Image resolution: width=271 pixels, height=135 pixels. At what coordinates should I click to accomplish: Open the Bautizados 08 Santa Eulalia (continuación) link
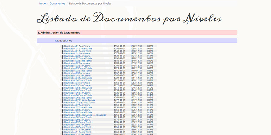(86, 115)
